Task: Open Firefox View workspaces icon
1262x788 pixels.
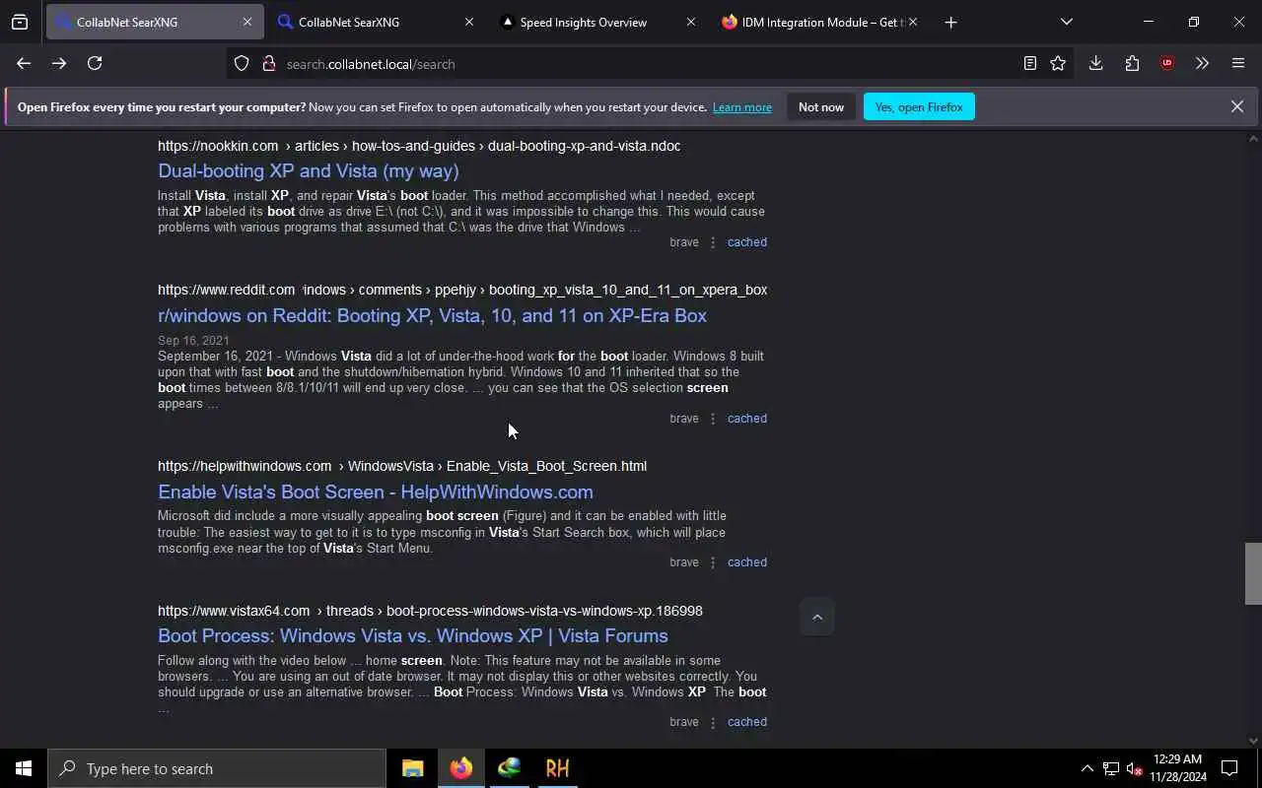Action: click(x=20, y=22)
